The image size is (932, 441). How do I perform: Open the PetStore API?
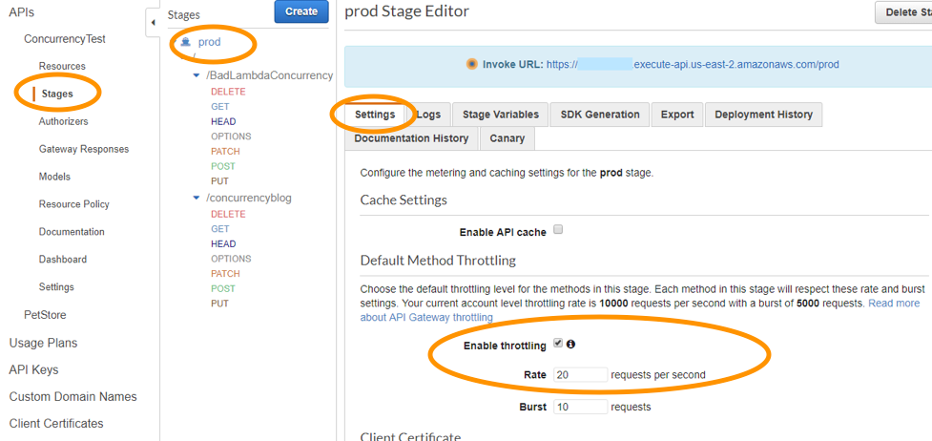45,315
